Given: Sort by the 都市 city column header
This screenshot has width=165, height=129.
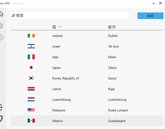Looking at the screenshot, I should coord(112,27).
